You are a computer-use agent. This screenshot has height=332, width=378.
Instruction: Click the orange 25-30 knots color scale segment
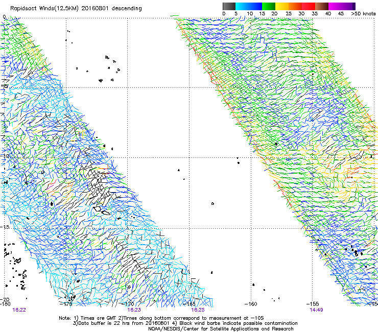pos(295,6)
